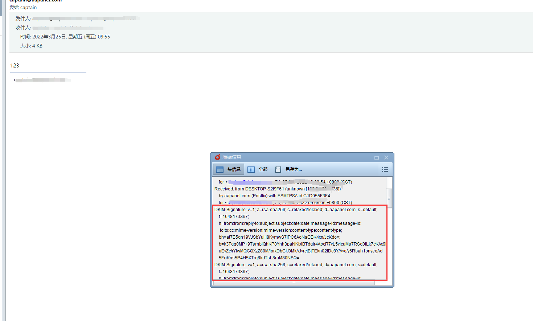This screenshot has height=321, width=533.
Task: Click the bh=at7B5qn19VJSbYuH8 hash line
Action: click(x=279, y=237)
